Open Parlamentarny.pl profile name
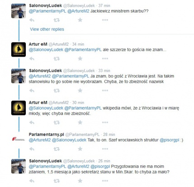The width and height of the screenshot is (194, 187). coord(47,134)
